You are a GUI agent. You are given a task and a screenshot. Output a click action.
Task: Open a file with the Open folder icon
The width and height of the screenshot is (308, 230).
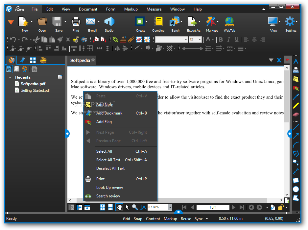pyautogui.click(x=42, y=21)
